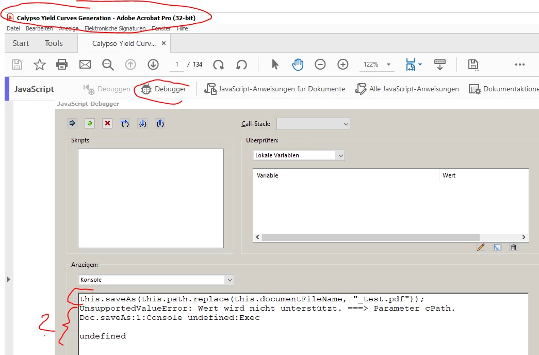Click the Doc.saveAs:1:Console console line
The height and width of the screenshot is (355, 539).
tap(170, 317)
